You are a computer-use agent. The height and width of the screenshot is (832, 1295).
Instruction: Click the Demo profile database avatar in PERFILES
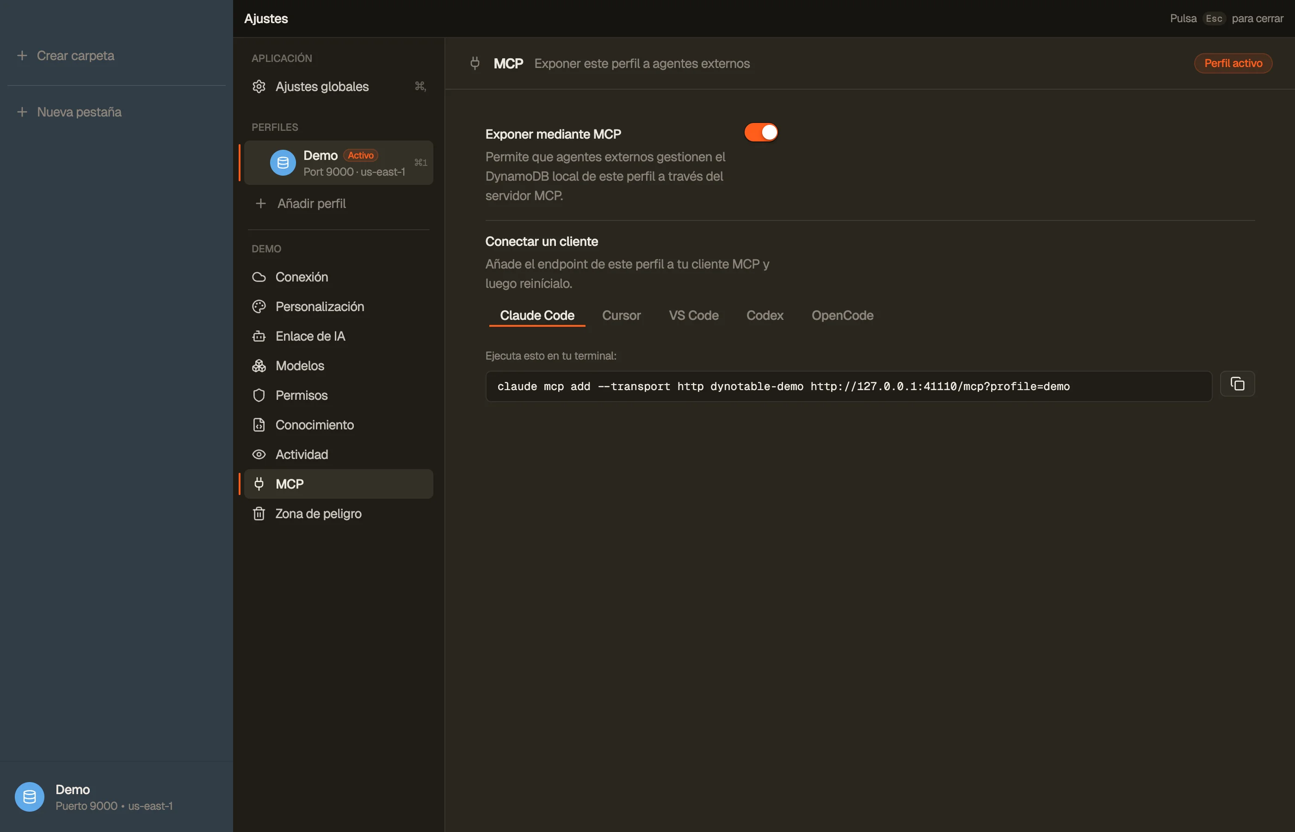tap(283, 163)
